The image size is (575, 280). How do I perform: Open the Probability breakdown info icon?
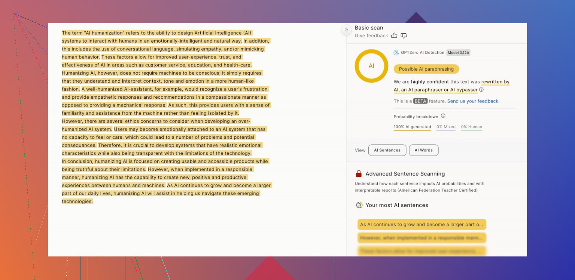click(443, 116)
